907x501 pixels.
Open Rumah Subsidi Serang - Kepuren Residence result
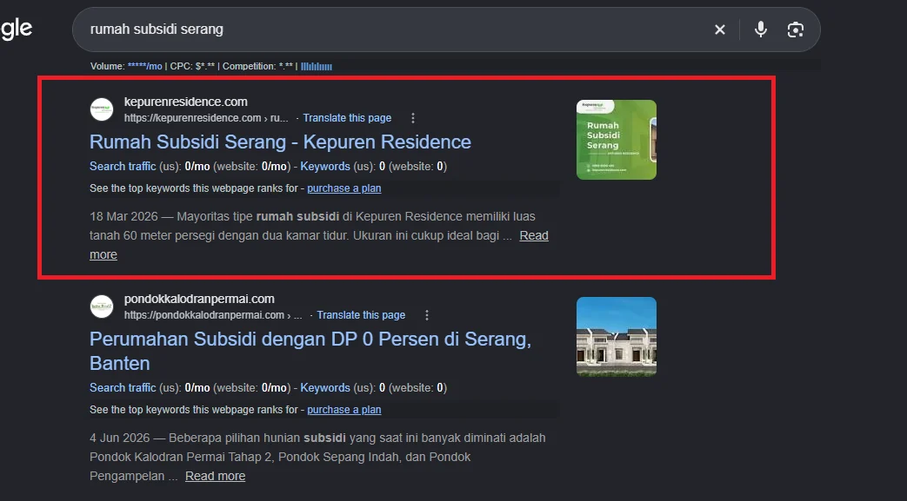point(281,142)
